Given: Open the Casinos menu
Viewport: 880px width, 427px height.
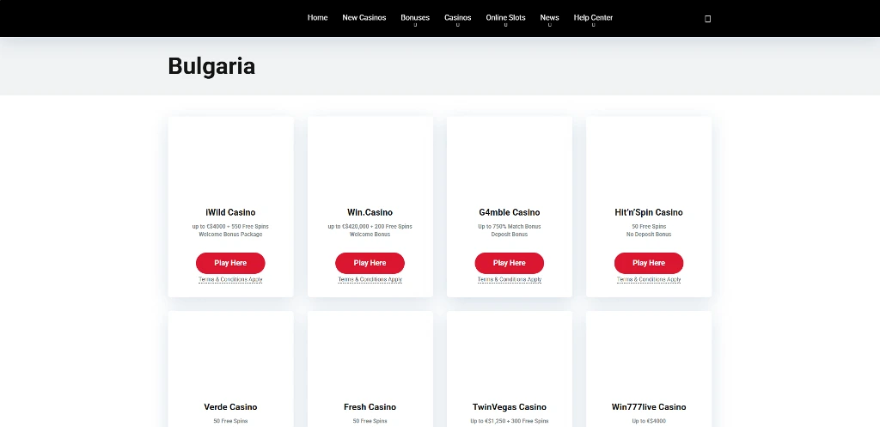Looking at the screenshot, I should pos(457,17).
